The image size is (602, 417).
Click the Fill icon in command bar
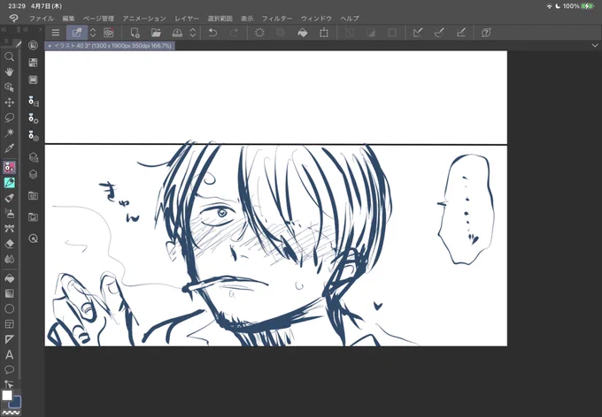click(303, 33)
